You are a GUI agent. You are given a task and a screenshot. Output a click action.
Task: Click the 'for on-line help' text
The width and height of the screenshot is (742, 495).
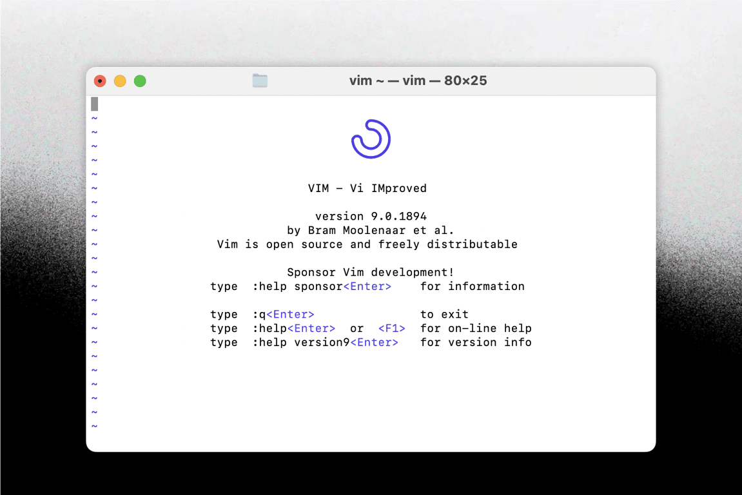click(x=476, y=328)
